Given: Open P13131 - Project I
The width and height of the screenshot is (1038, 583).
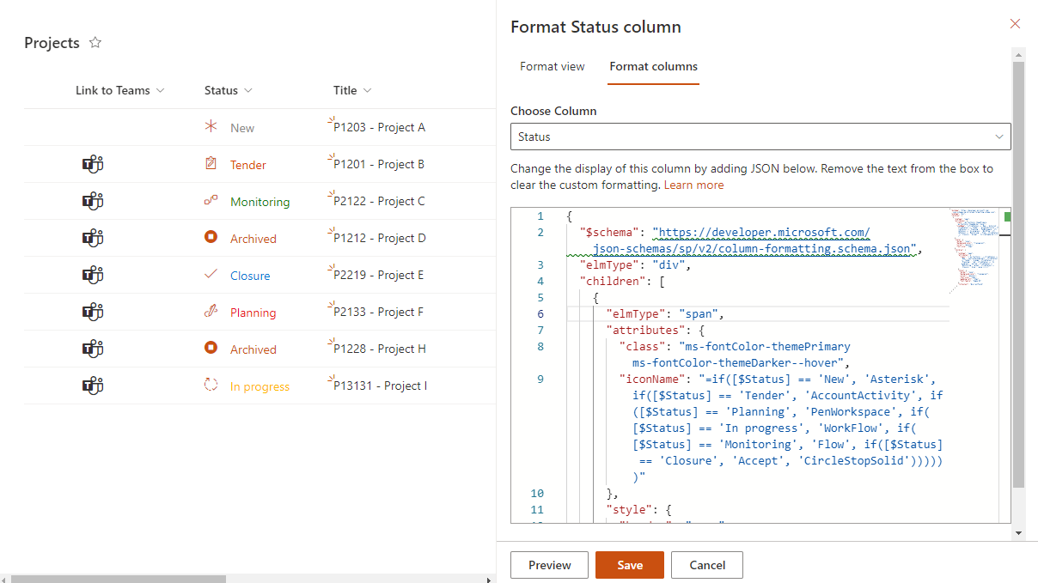Looking at the screenshot, I should [x=381, y=386].
